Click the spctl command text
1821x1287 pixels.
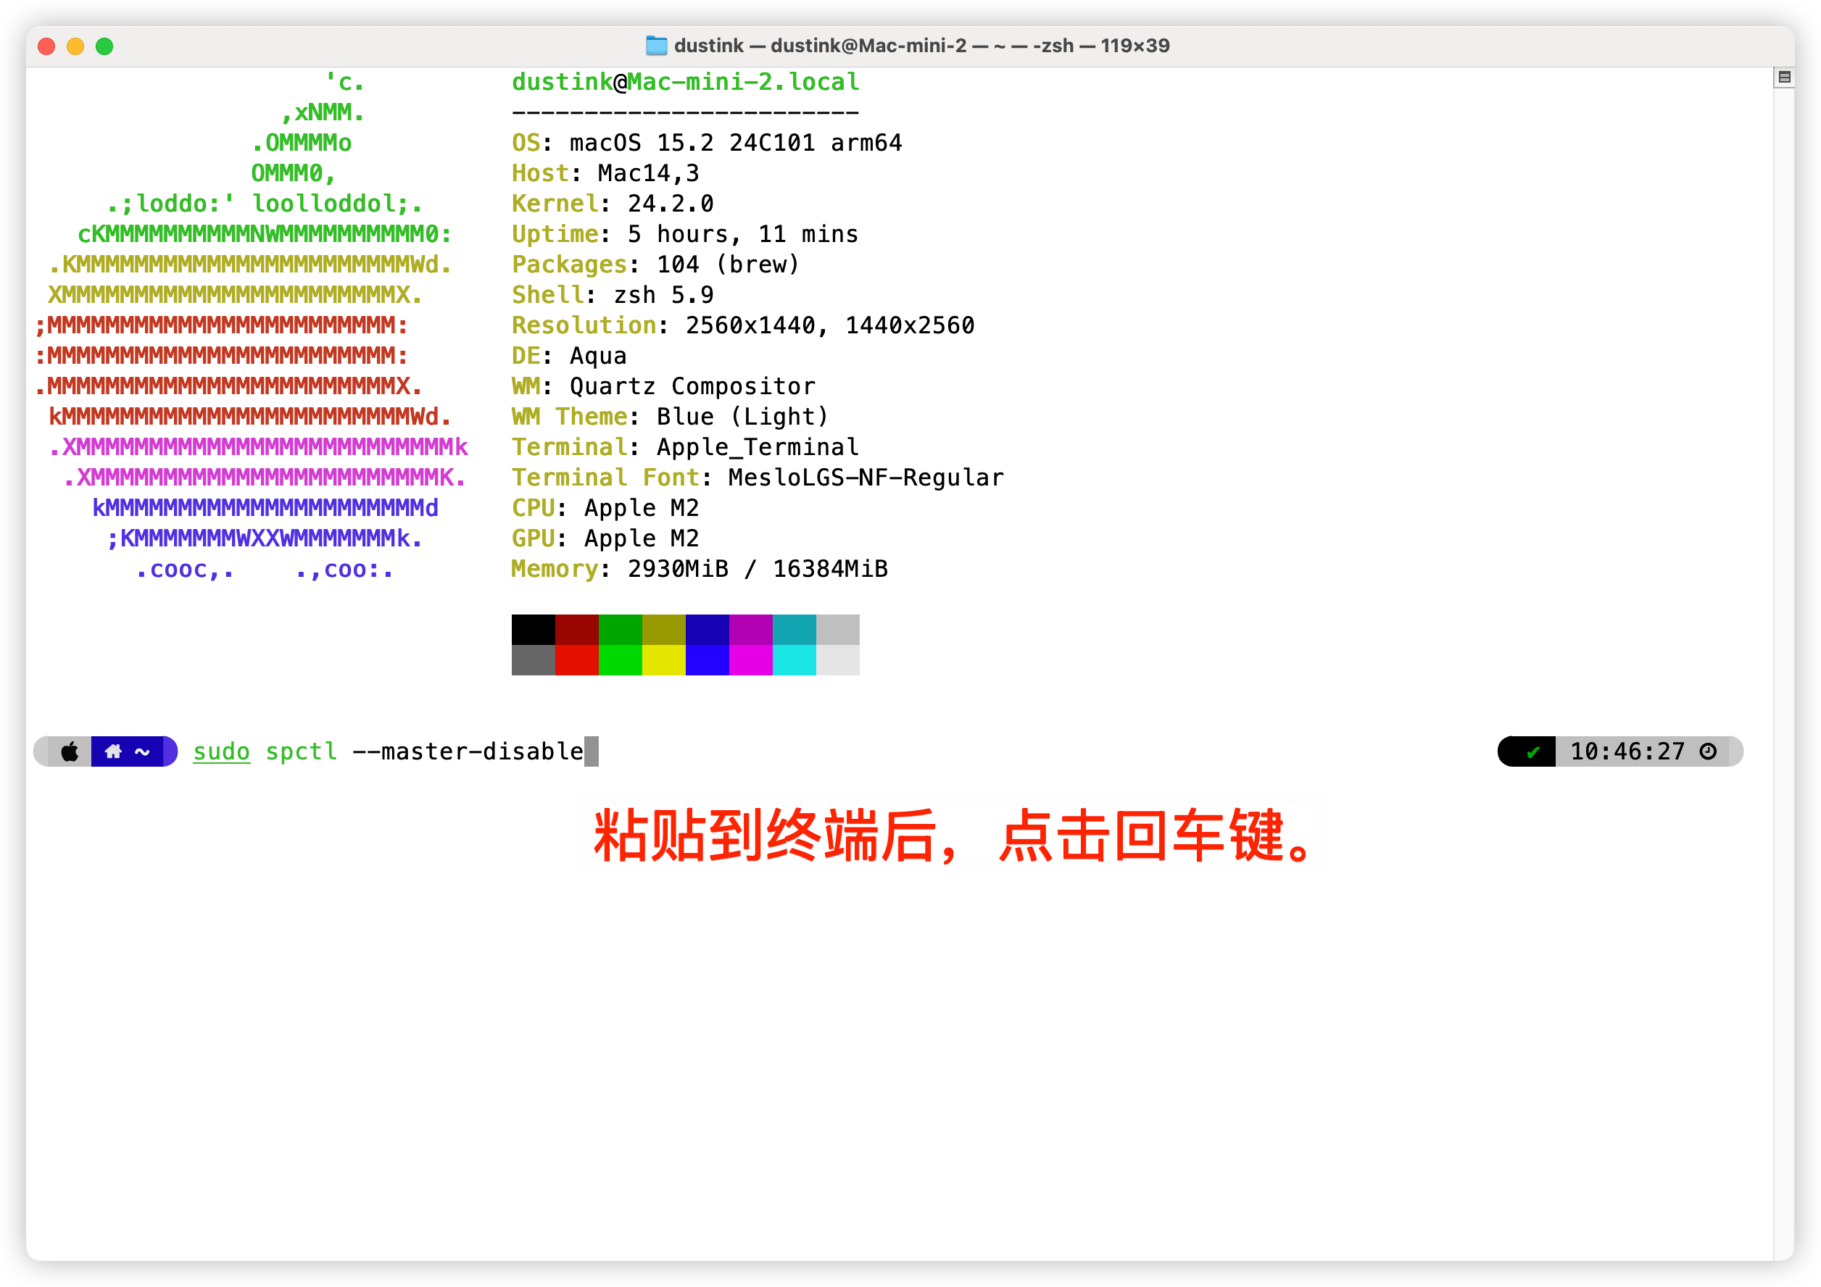(302, 751)
